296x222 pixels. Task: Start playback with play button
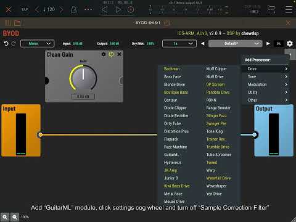pos(118,10)
